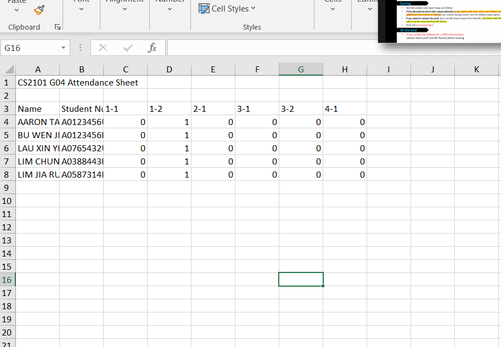Click the formula bar resize dots handle
Screen dimensions: 501x347
click(80, 48)
